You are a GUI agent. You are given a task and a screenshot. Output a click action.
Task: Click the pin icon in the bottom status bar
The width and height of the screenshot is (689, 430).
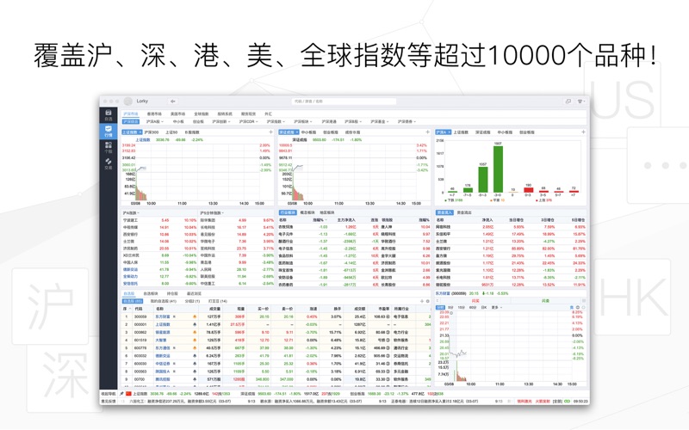tap(121, 394)
